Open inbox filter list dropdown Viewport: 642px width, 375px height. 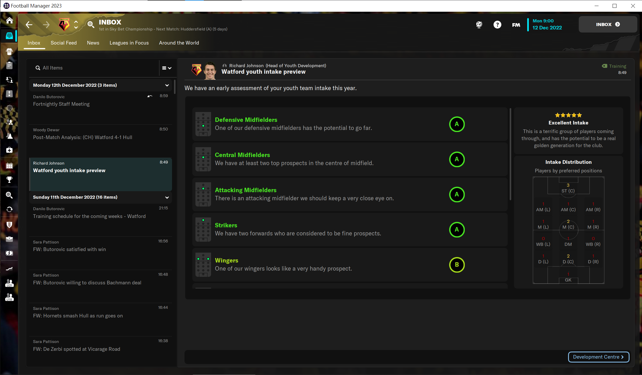[167, 68]
